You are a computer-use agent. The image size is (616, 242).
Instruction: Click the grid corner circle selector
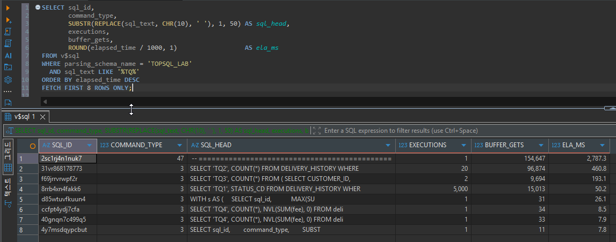(x=33, y=145)
